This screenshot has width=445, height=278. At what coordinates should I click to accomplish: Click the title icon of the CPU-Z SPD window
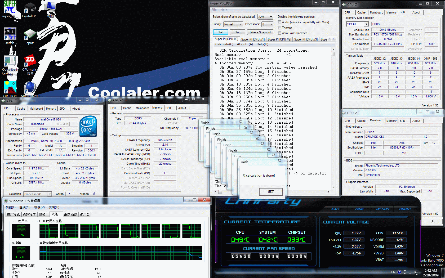(x=344, y=5)
